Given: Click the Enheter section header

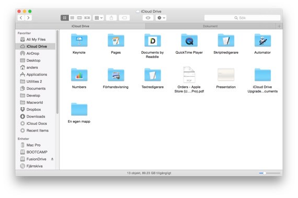Looking at the screenshot, I should pos(24,139).
